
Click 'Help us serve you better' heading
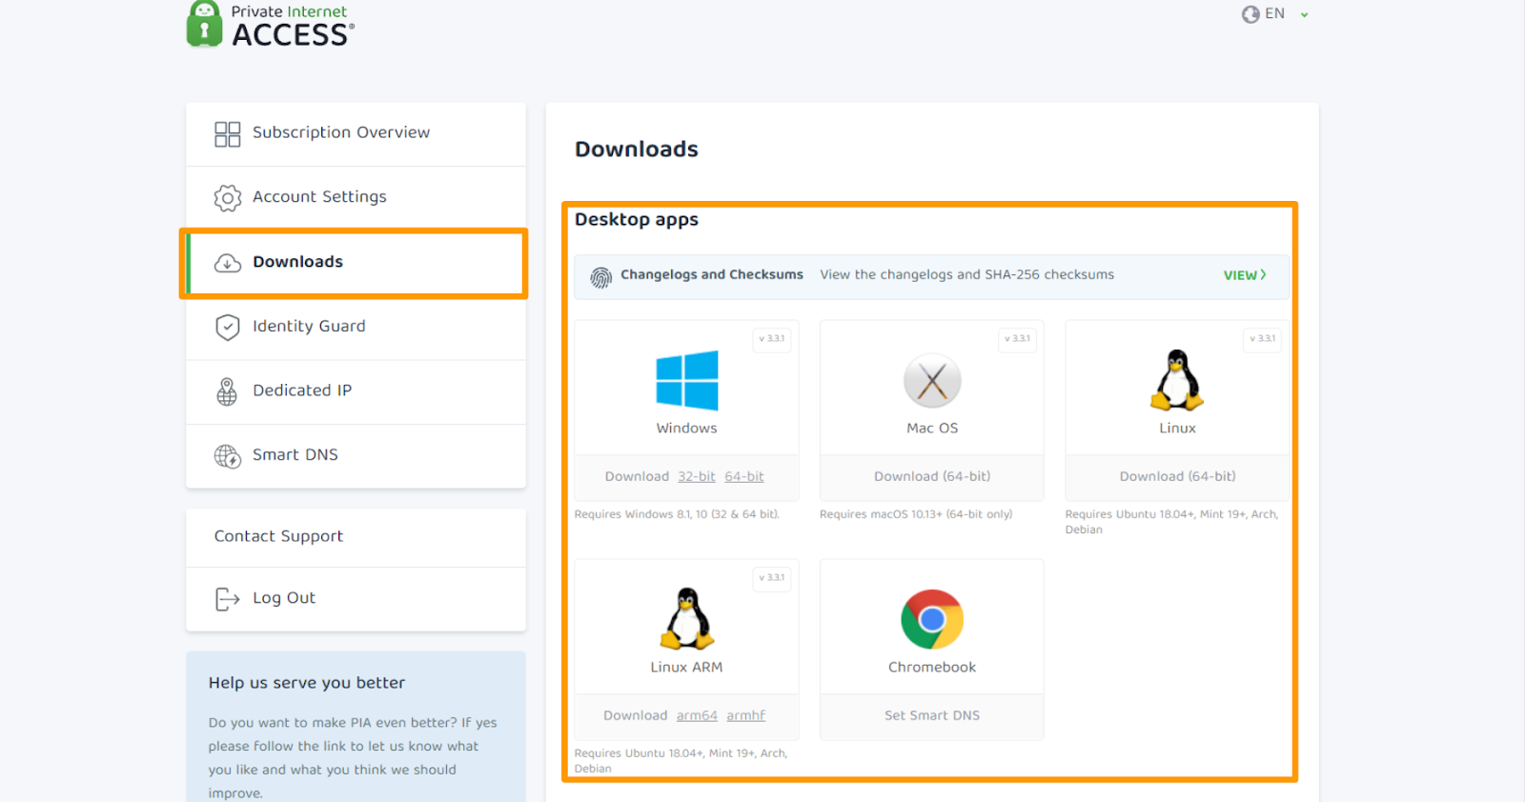(x=307, y=684)
